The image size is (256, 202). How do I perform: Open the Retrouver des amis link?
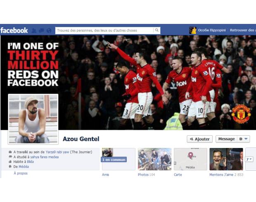(x=243, y=30)
